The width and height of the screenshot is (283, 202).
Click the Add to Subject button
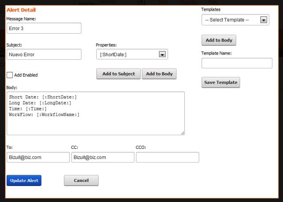(x=119, y=74)
